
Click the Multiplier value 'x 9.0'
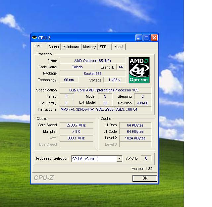pyautogui.click(x=76, y=131)
